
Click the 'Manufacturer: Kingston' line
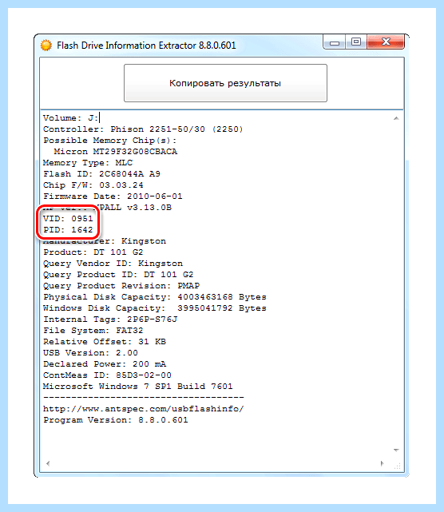(x=105, y=241)
